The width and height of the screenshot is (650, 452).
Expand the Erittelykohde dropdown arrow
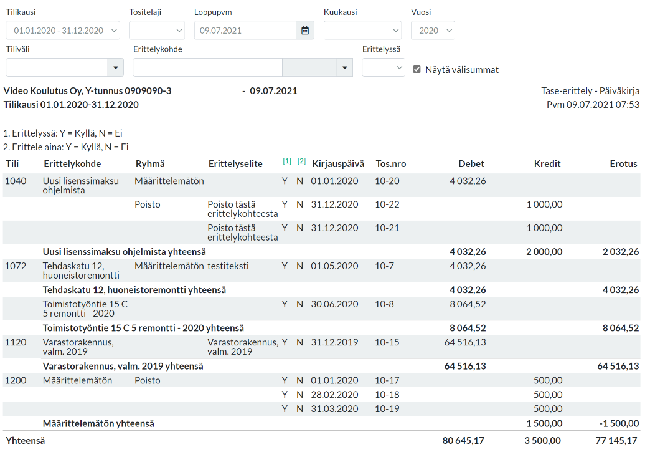point(344,67)
